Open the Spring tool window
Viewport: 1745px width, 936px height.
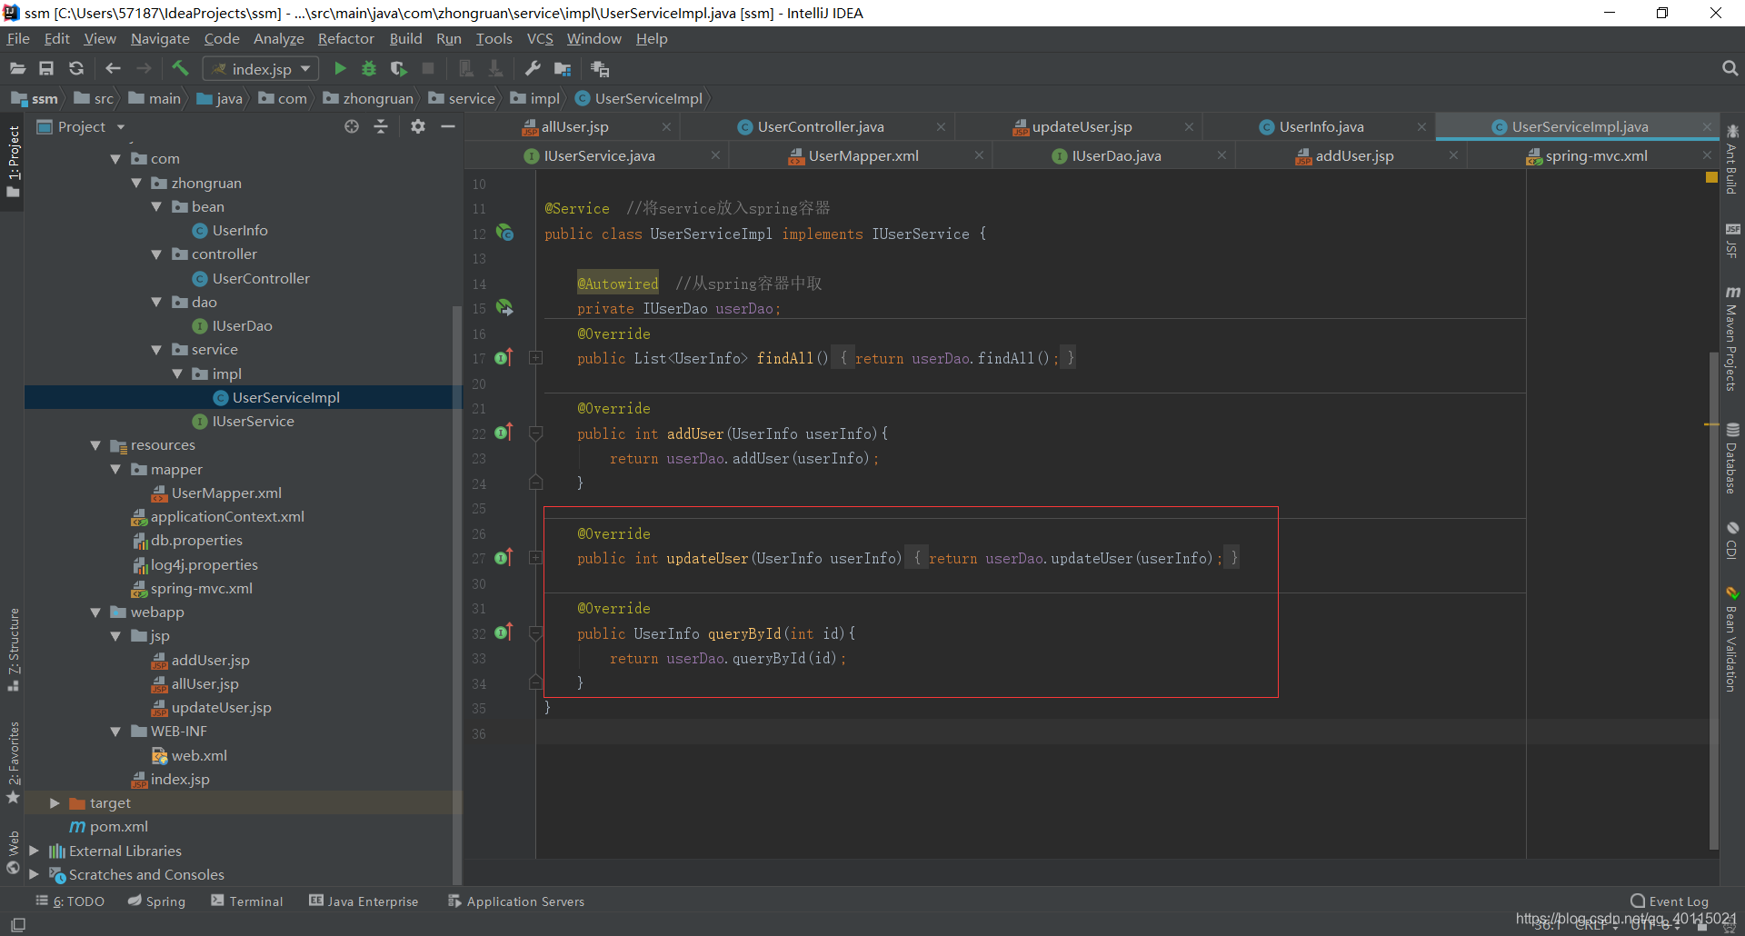tap(156, 901)
